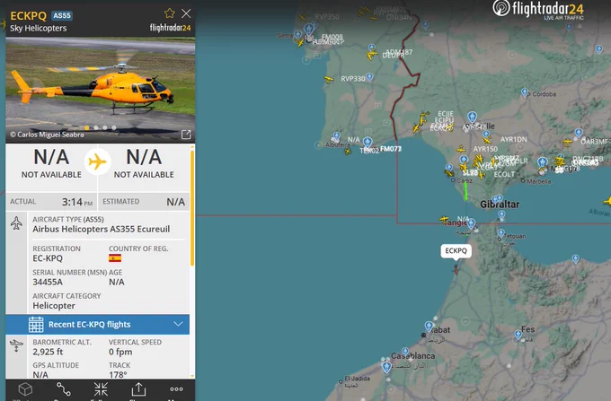Click the vertical speed value 0 fpm
The height and width of the screenshot is (401, 611).
pos(120,352)
